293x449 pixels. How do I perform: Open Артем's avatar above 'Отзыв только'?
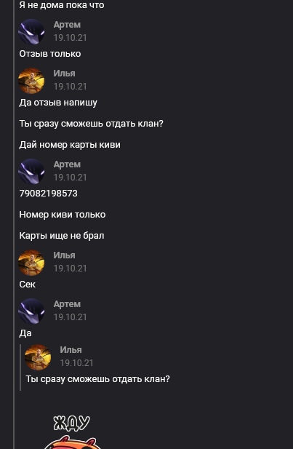(x=31, y=31)
